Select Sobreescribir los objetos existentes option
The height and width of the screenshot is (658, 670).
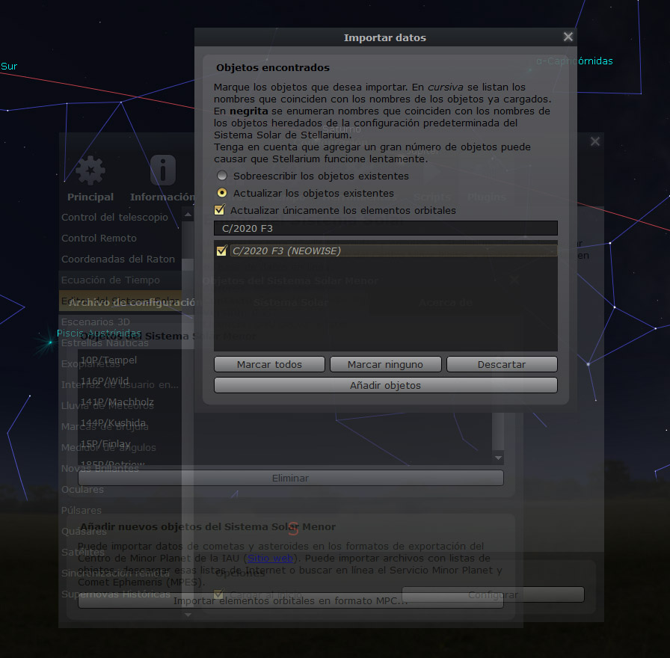point(222,176)
